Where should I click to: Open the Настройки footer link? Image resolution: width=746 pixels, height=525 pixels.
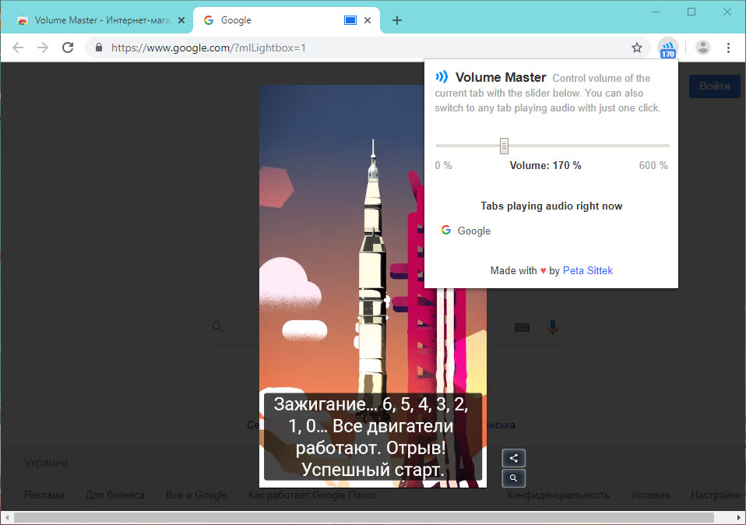(x=716, y=495)
